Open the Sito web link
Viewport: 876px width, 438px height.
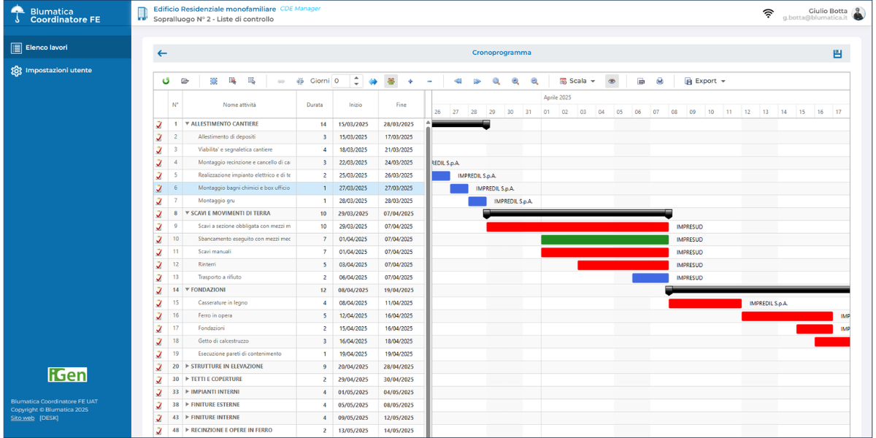pyautogui.click(x=23, y=418)
